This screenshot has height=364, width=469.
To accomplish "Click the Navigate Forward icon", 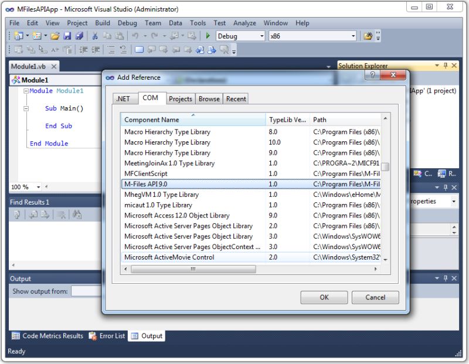I will pos(192,36).
